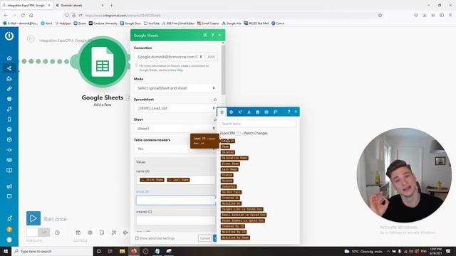Click the Run once play button

(x=33, y=218)
